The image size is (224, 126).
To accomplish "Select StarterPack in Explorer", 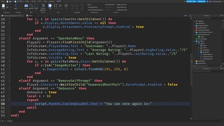I will [202, 61].
